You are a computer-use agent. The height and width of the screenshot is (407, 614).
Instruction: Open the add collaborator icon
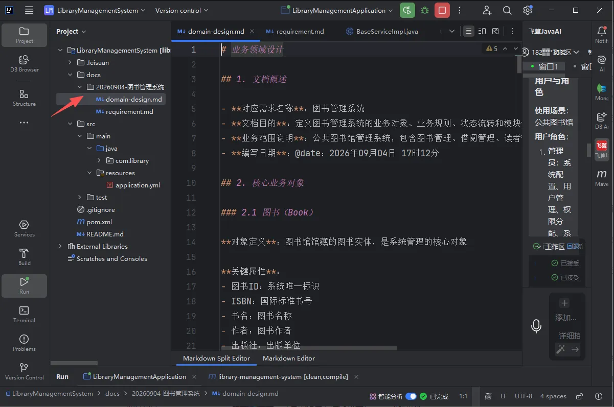pos(487,10)
